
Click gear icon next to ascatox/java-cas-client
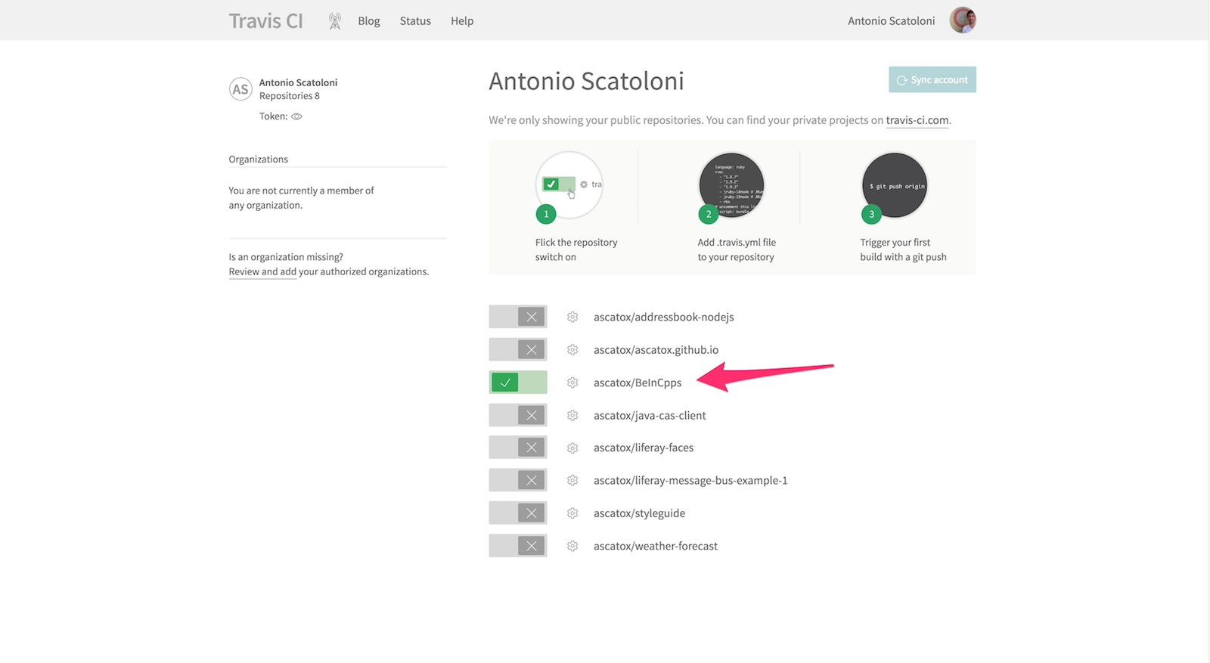572,415
